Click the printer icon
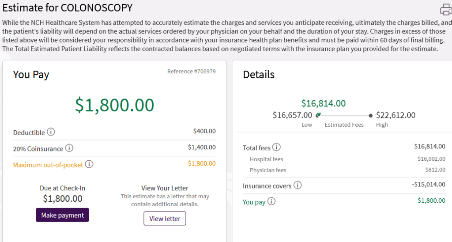The width and height of the screenshot is (452, 242). click(x=446, y=10)
